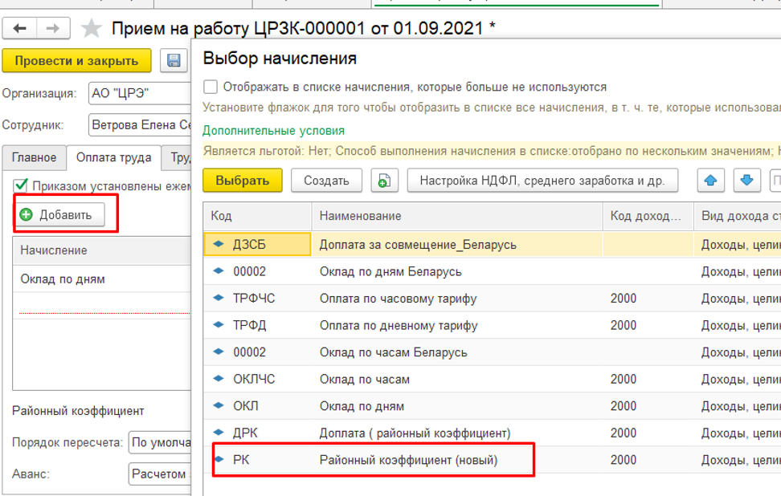Image resolution: width=781 pixels, height=496 pixels.
Task: Toggle 'Приказом установлены' checkbox
Action: coord(20,185)
